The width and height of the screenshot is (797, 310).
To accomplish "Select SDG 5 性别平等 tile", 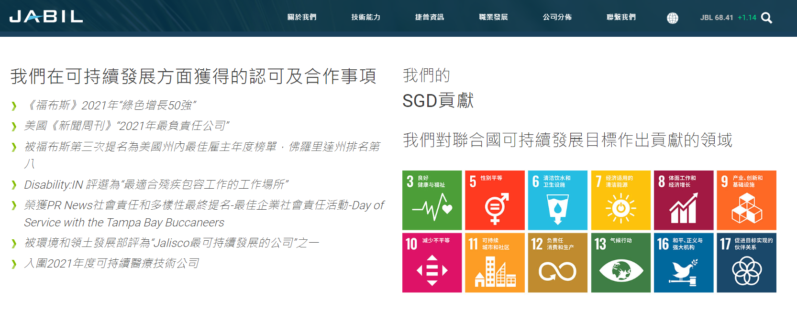I will 495,200.
